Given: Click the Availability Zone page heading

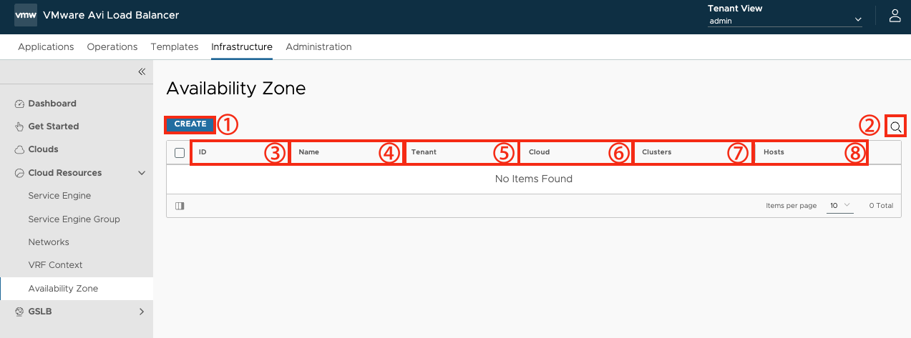Looking at the screenshot, I should pyautogui.click(x=236, y=89).
